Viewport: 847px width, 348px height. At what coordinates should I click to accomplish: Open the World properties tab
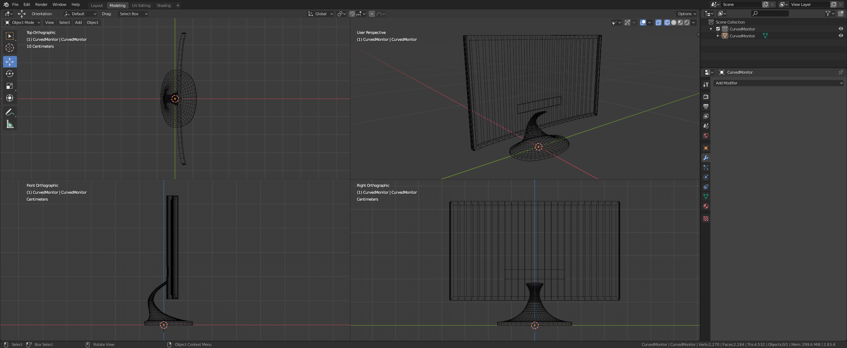(x=706, y=136)
